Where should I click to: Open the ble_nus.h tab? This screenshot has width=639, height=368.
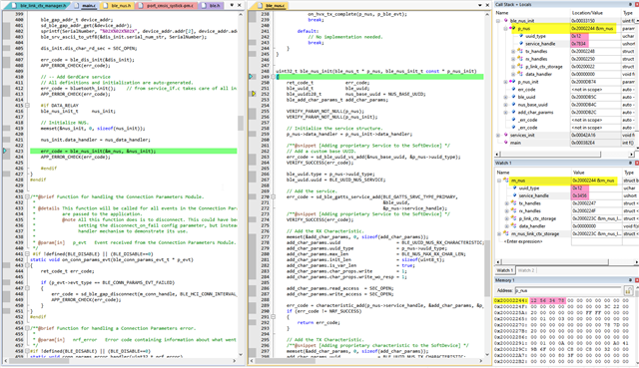pos(118,6)
